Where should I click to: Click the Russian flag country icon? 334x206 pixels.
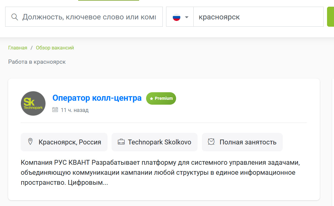pyautogui.click(x=176, y=17)
